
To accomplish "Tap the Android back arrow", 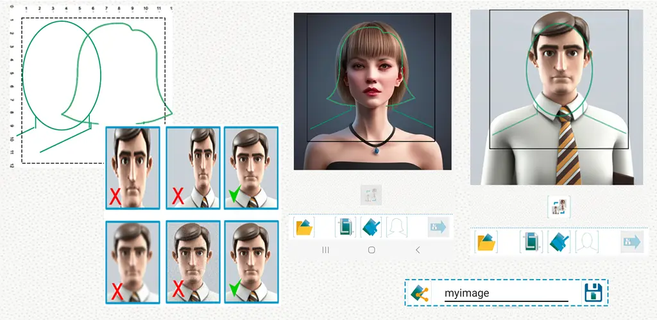I will coord(417,250).
